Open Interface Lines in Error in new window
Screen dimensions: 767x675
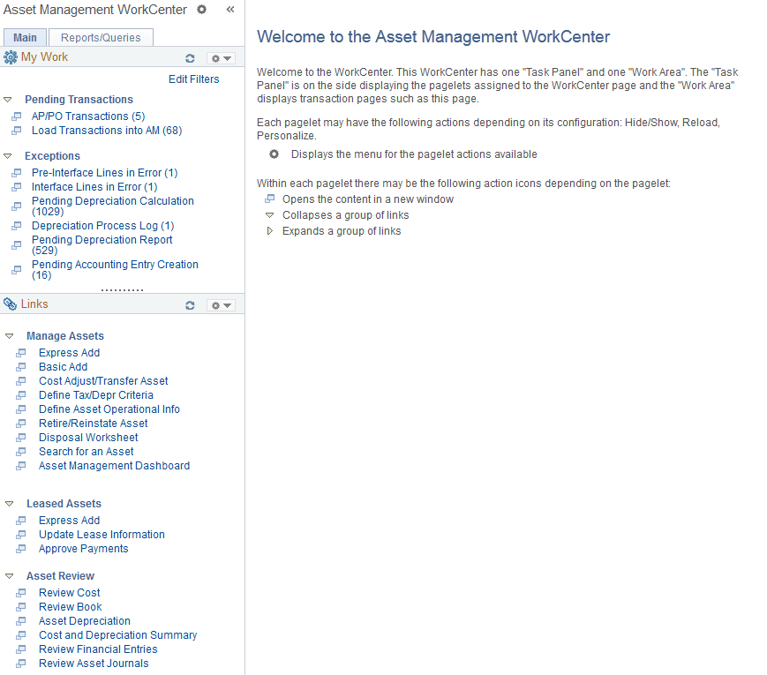point(16,186)
